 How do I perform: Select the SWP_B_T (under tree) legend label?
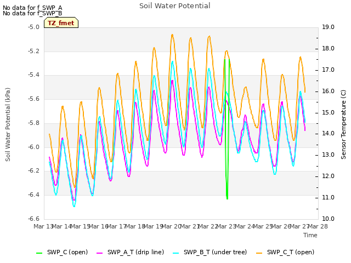(x=215, y=252)
